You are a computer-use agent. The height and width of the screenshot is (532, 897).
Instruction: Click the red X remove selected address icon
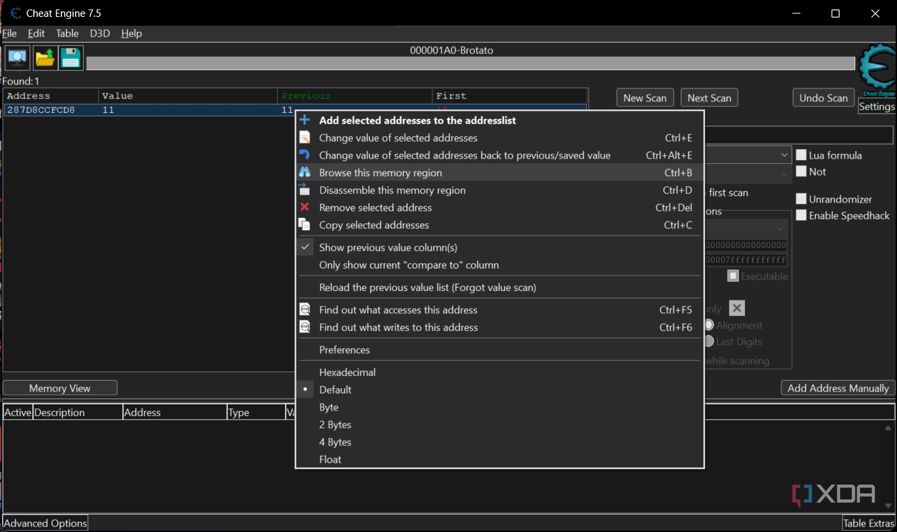(305, 208)
